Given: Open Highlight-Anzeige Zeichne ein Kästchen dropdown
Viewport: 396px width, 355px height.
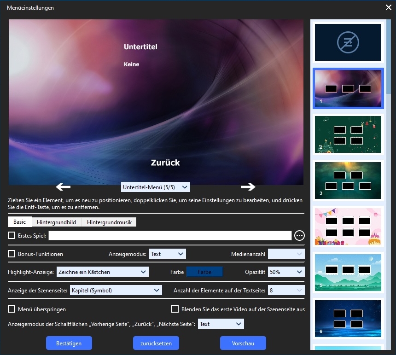Looking at the screenshot, I should point(103,272).
